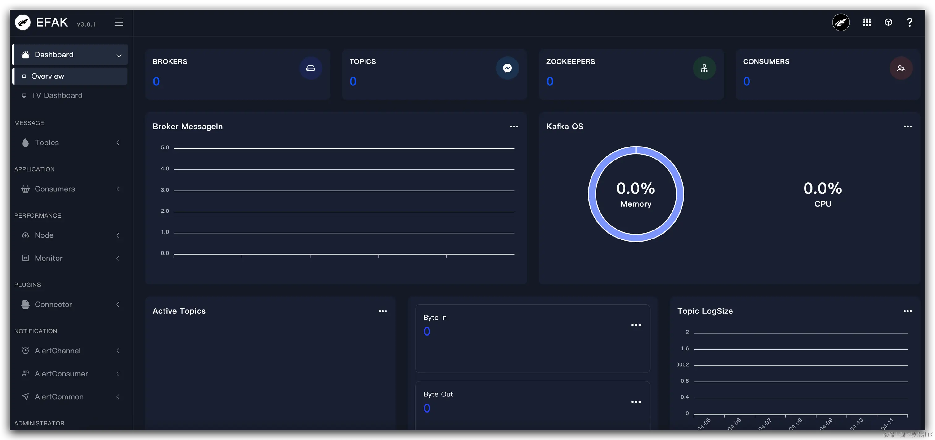Expand the Monitor submenu chevron
This screenshot has width=935, height=440.
(117, 258)
